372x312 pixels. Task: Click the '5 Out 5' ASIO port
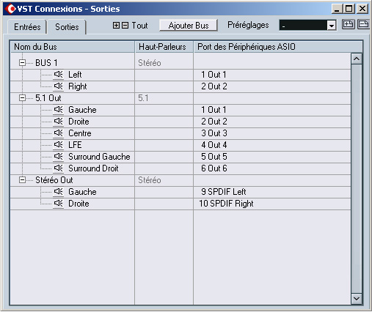click(x=214, y=157)
